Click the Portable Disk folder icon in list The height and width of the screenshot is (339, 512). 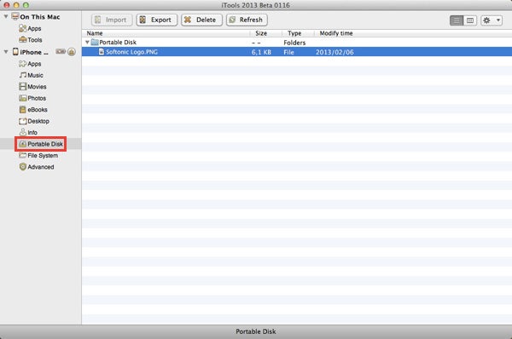(x=95, y=42)
